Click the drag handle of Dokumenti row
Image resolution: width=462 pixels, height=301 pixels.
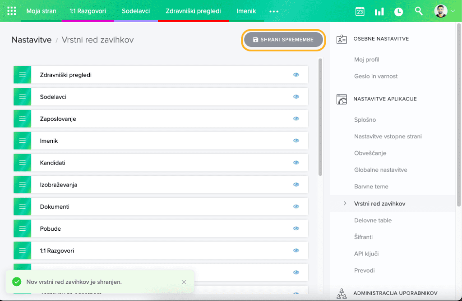tap(23, 206)
